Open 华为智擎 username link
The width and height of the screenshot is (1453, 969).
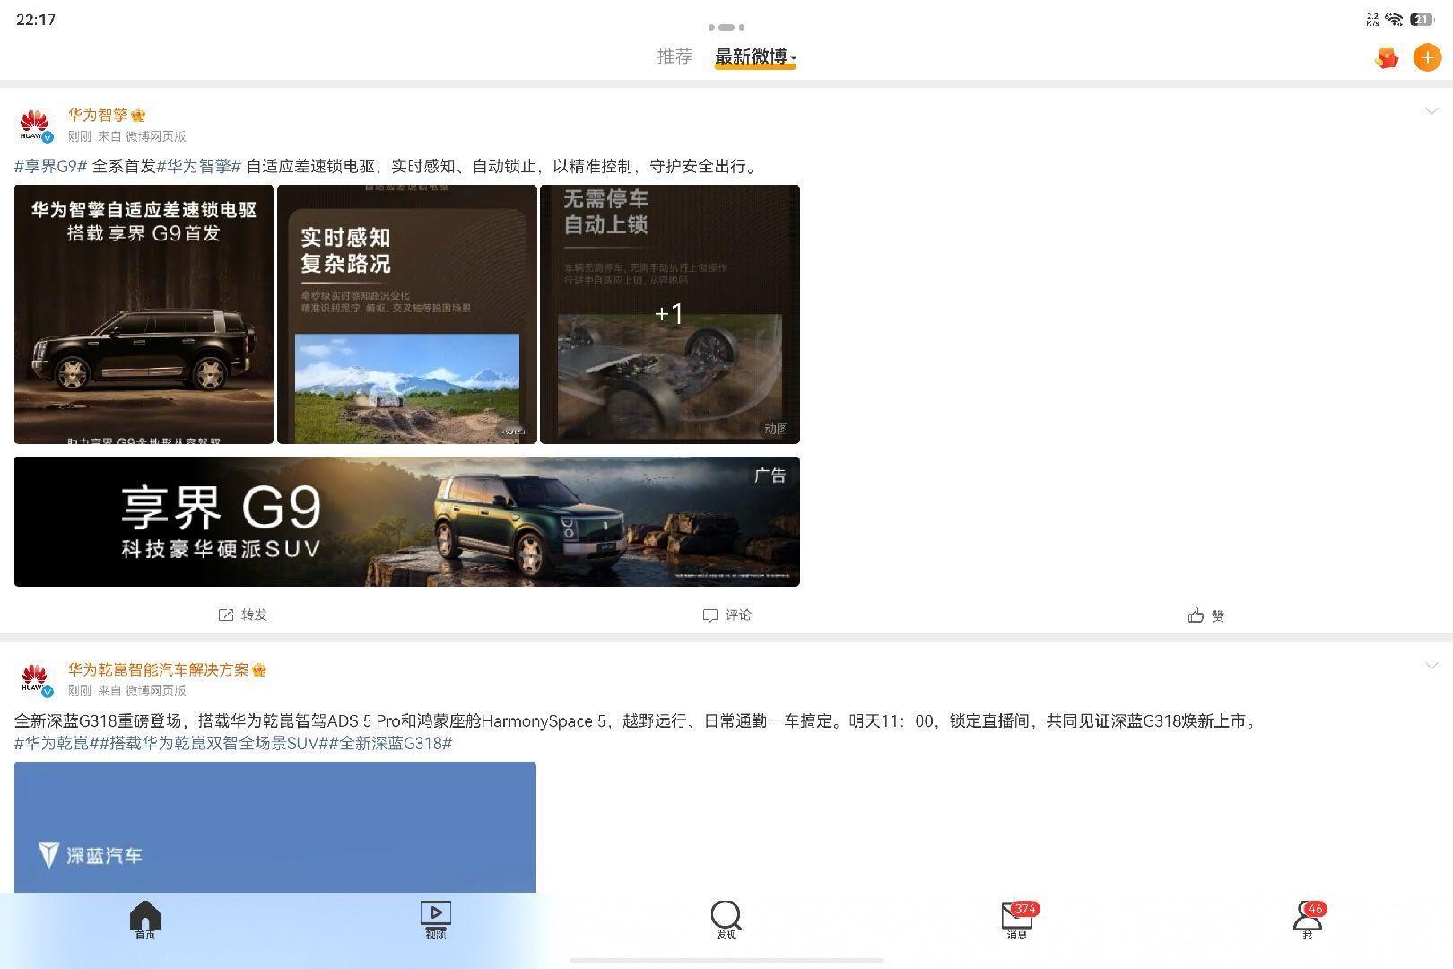[98, 115]
